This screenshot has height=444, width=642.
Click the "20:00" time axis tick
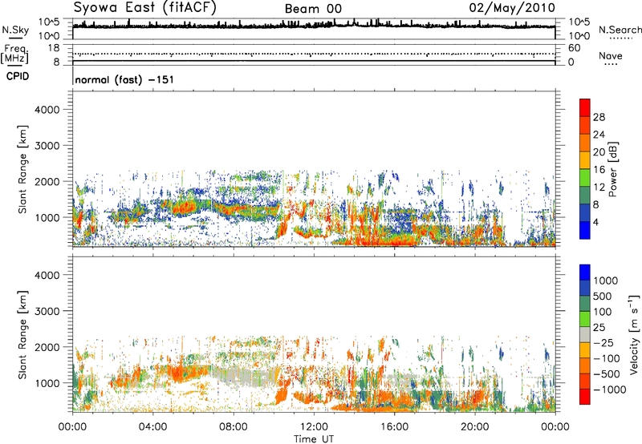pyautogui.click(x=475, y=426)
